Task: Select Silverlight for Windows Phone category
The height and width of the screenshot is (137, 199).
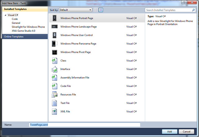Action: 28,27
